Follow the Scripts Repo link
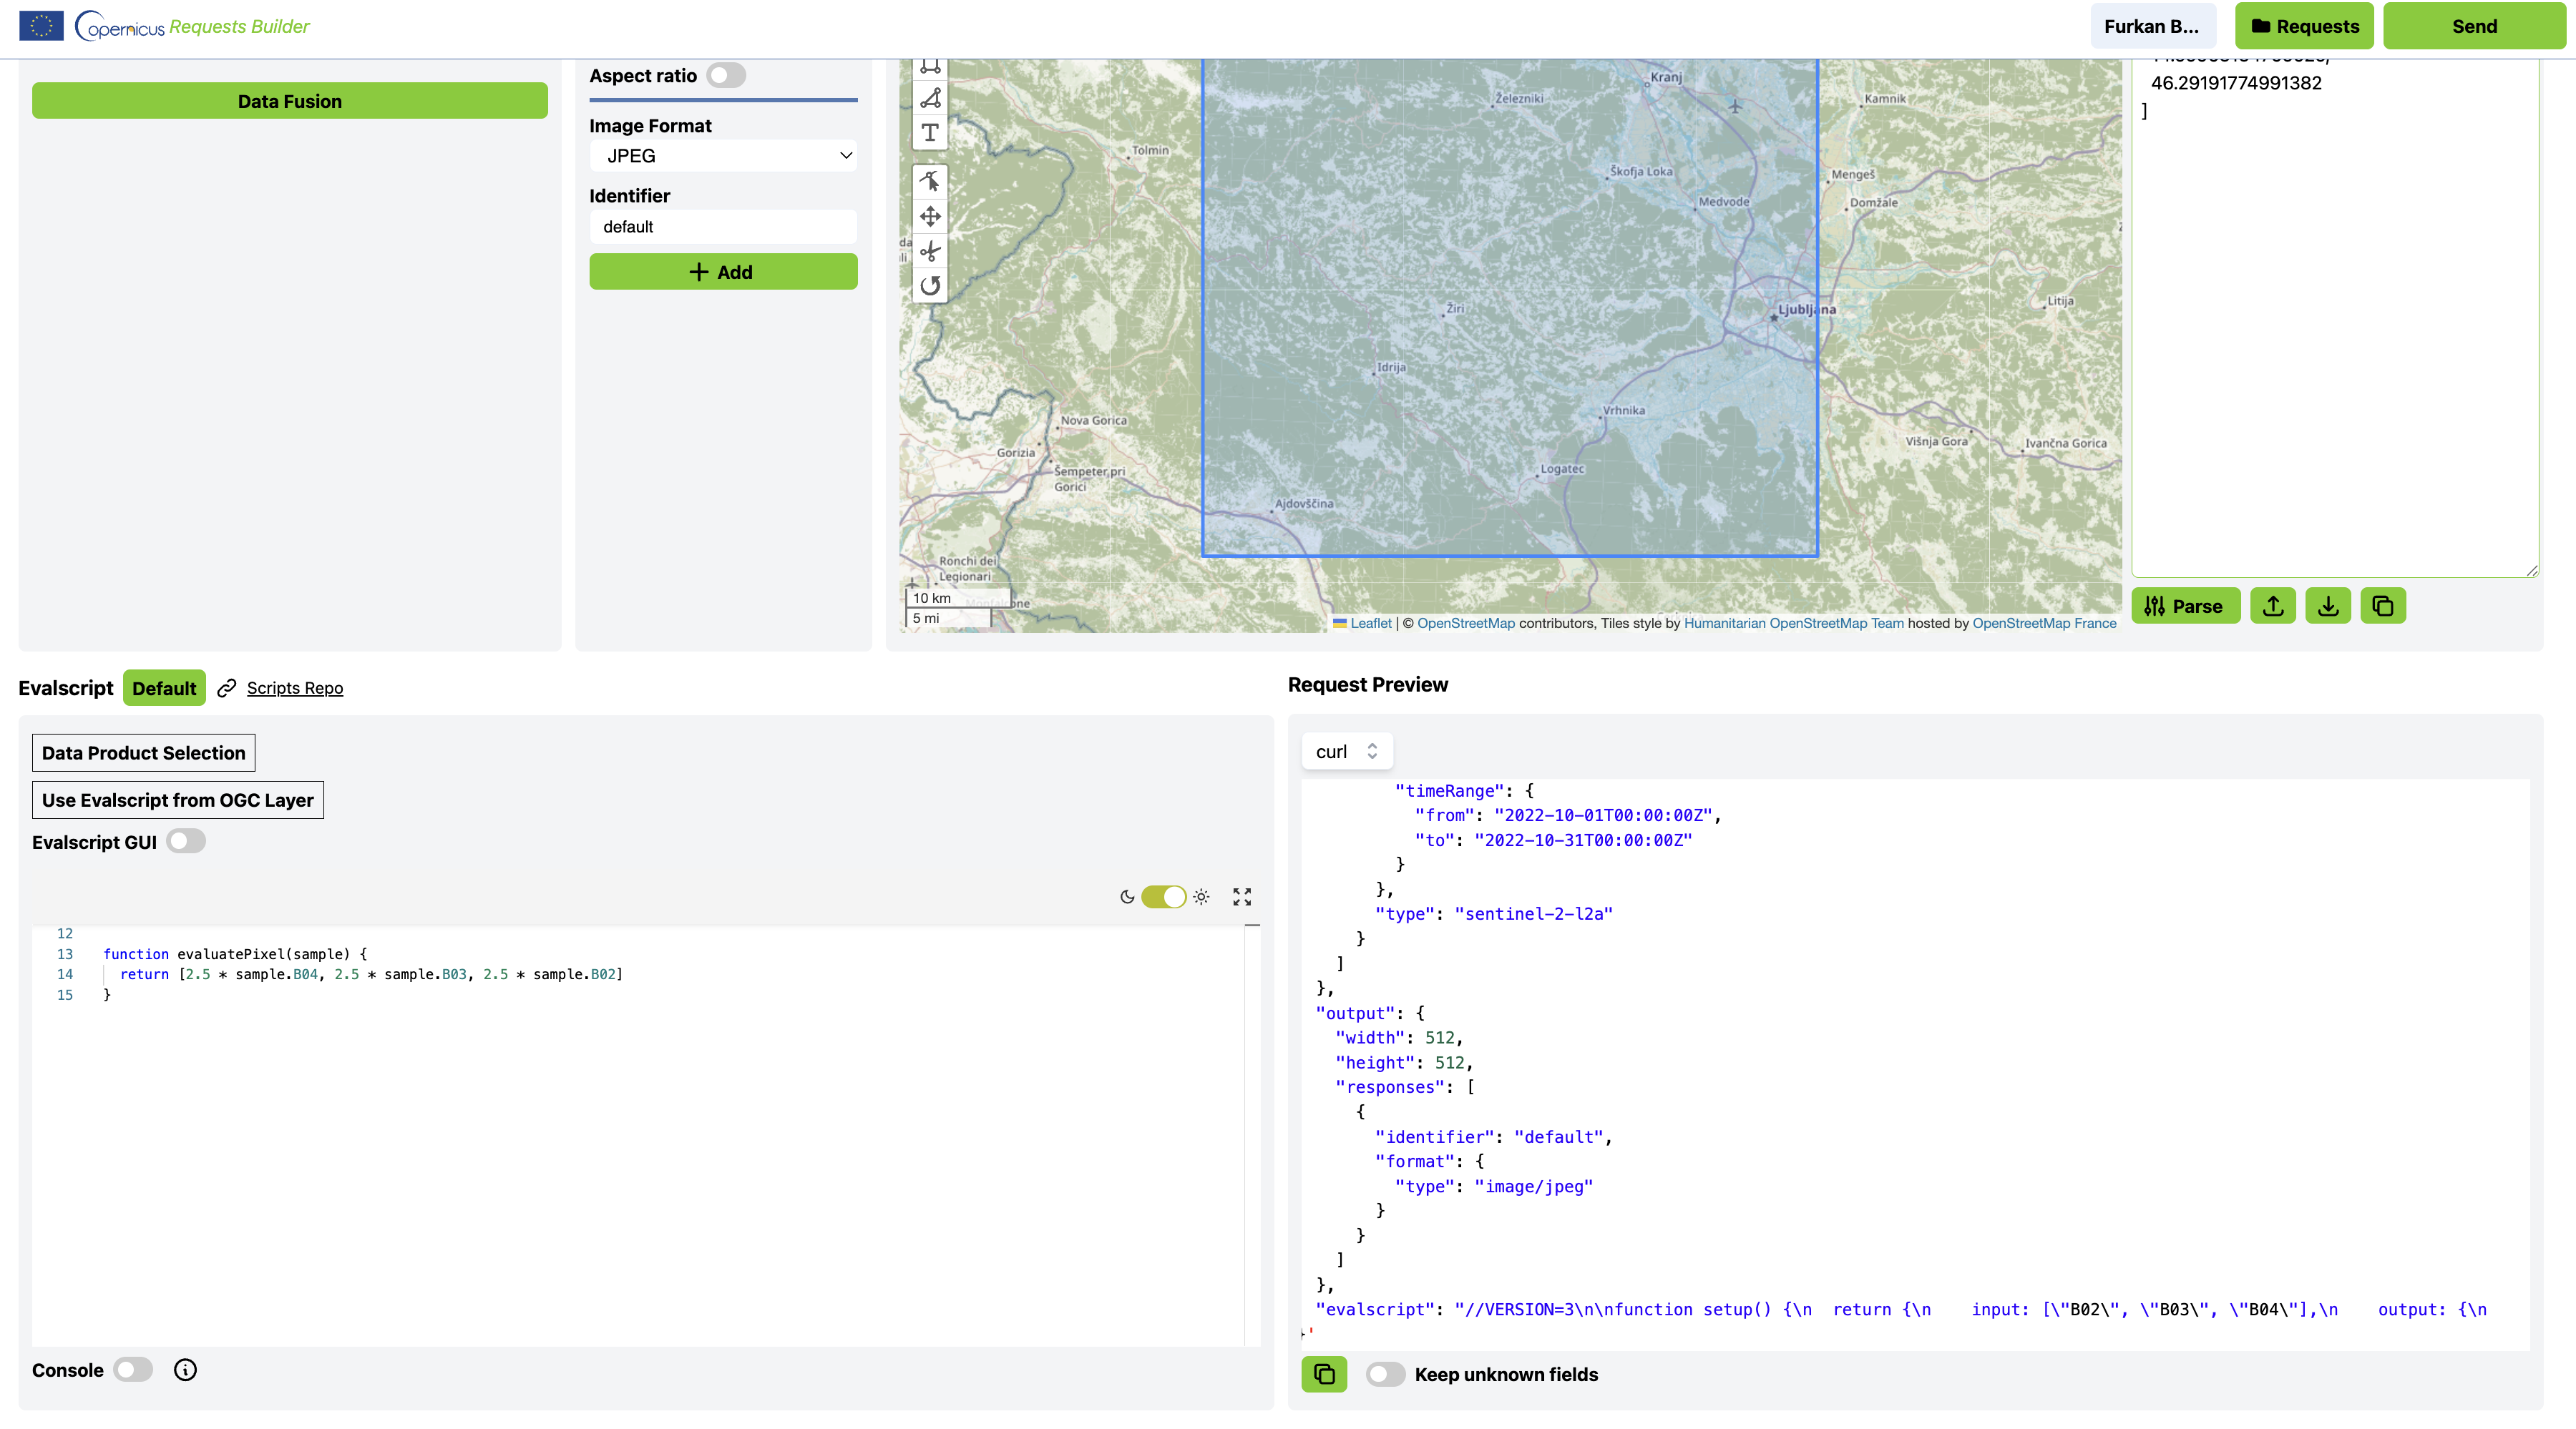2576x1429 pixels. coord(294,687)
